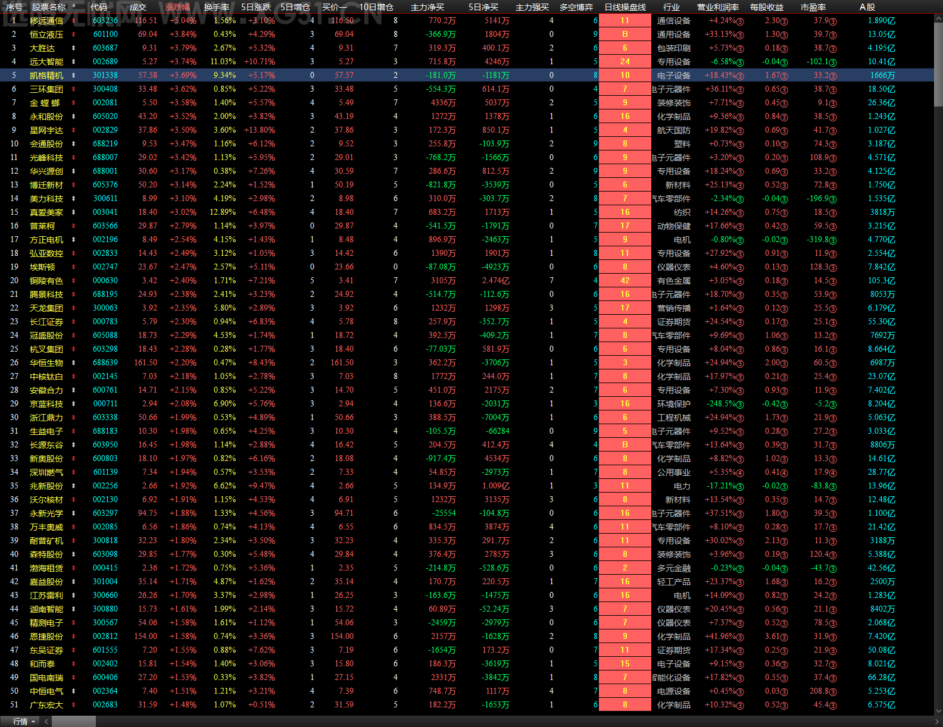
Task: Click the marker icon beside 星网宇达
Action: [74, 130]
